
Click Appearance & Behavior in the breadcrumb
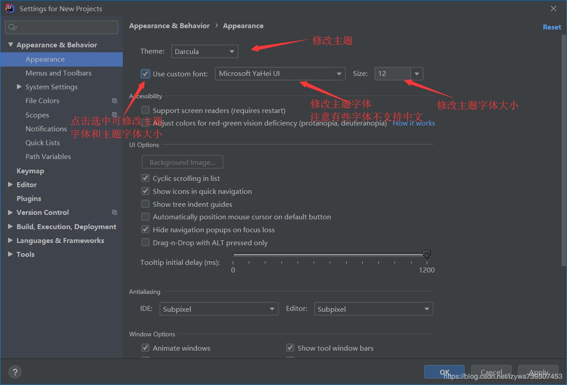pos(169,26)
